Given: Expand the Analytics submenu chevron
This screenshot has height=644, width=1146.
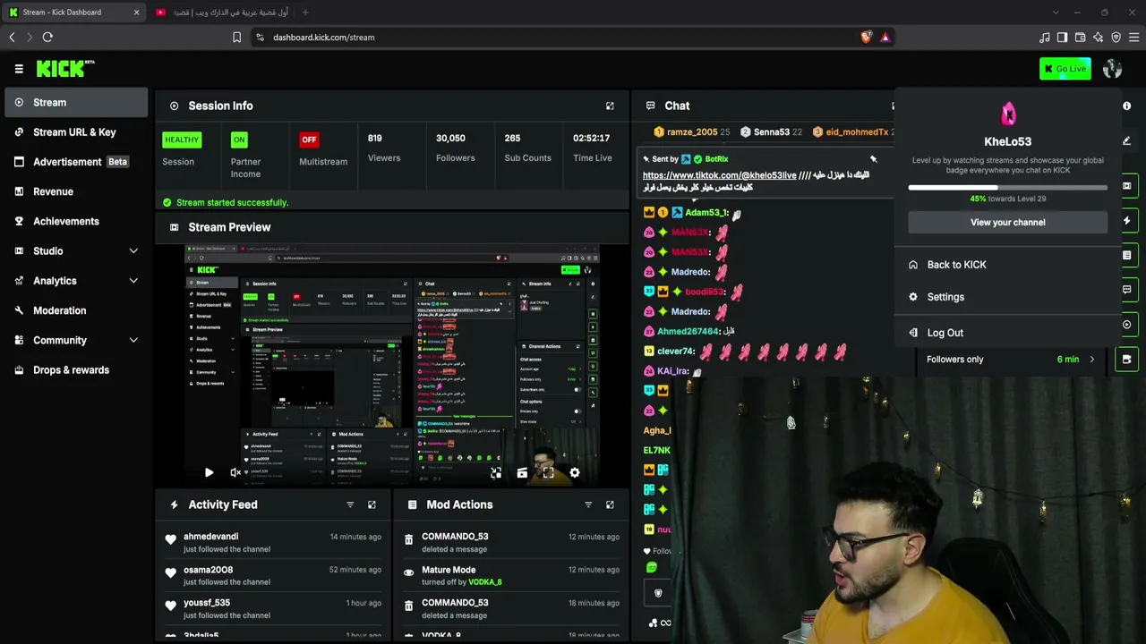Looking at the screenshot, I should click(x=133, y=281).
